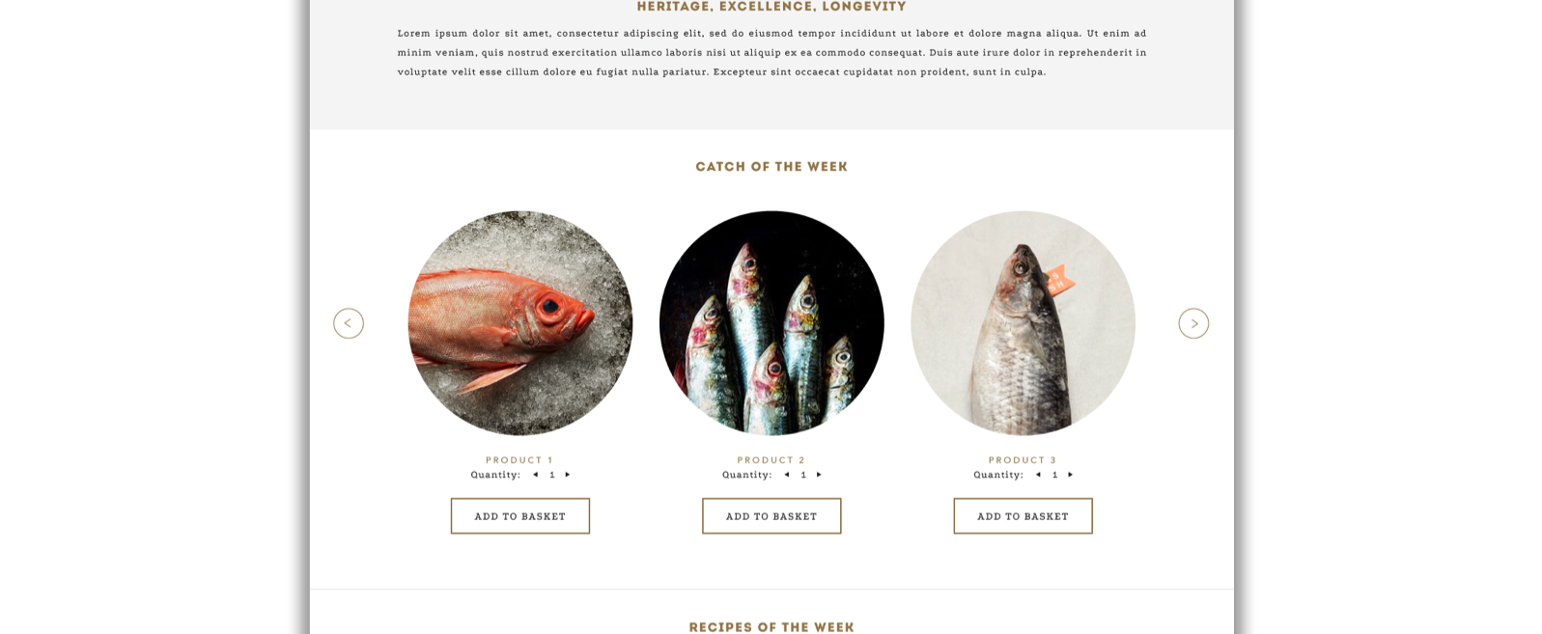
Task: Increase quantity for Product 1
Action: click(x=568, y=475)
